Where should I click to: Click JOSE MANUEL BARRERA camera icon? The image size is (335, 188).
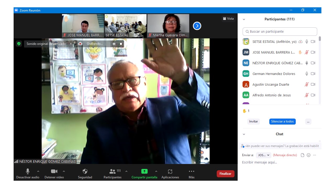[x=313, y=52]
